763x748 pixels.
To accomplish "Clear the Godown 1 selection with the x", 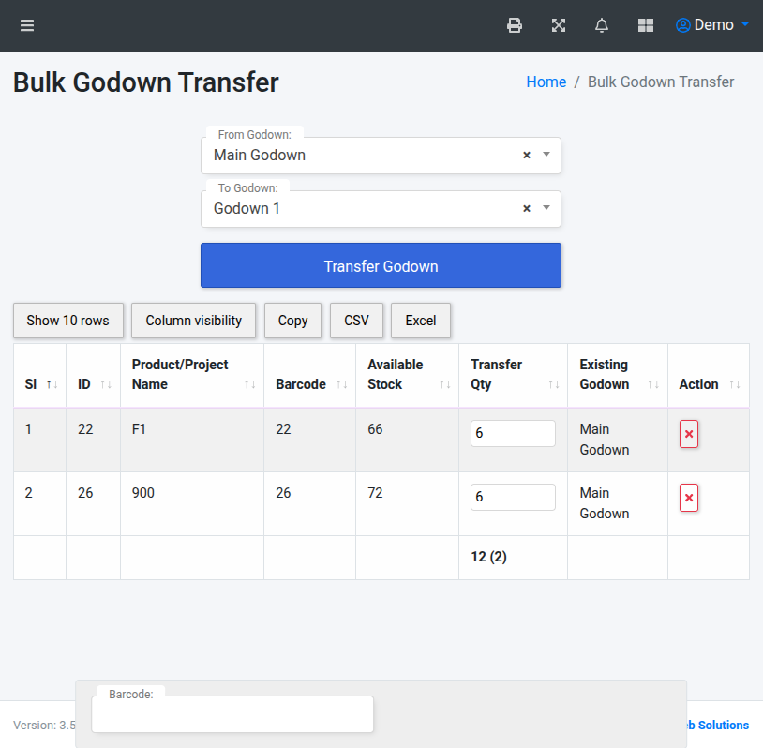I will point(526,208).
